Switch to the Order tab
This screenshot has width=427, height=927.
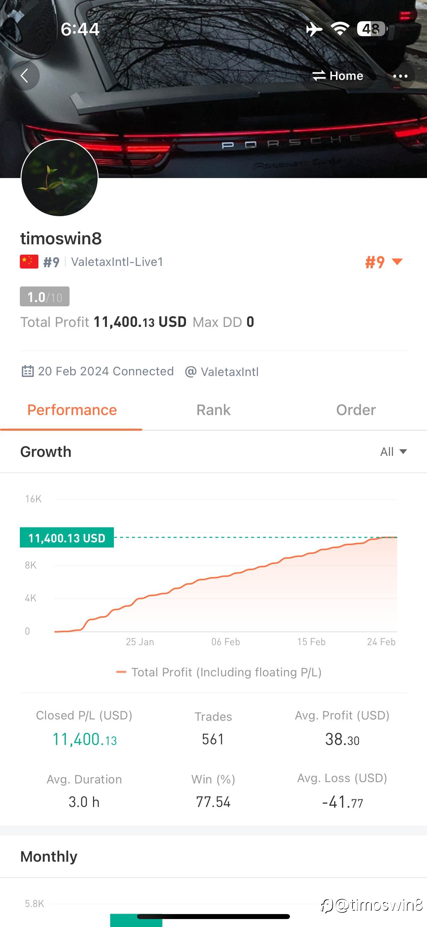[x=356, y=410]
